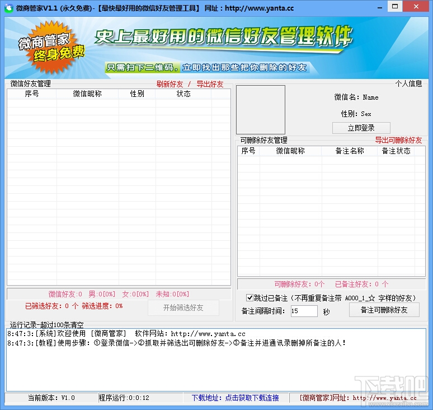Click 未知:0[0%] statistic text

[x=173, y=294]
